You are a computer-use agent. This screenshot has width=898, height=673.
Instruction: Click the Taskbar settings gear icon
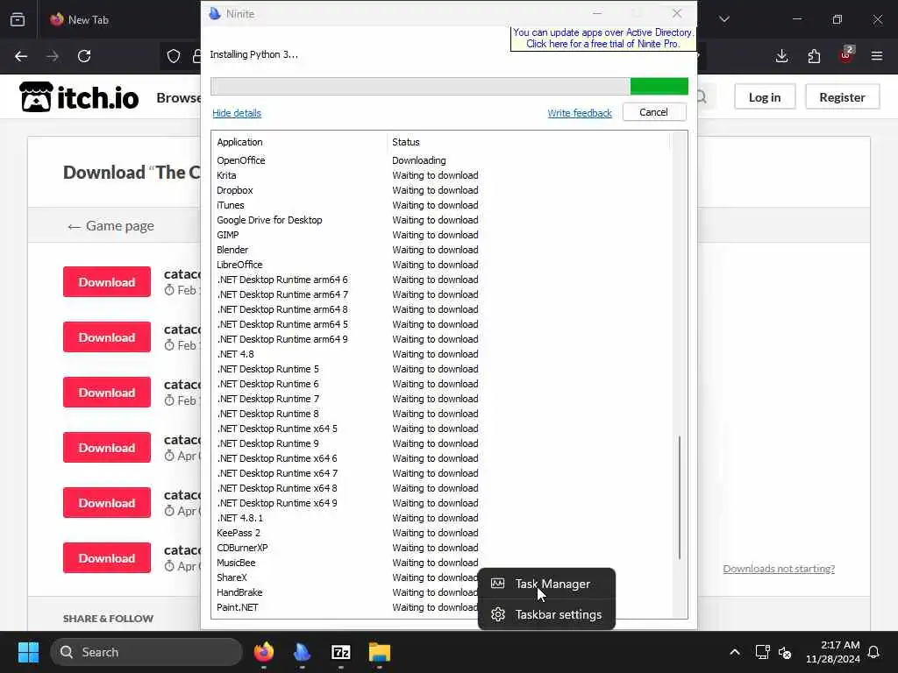tap(498, 614)
